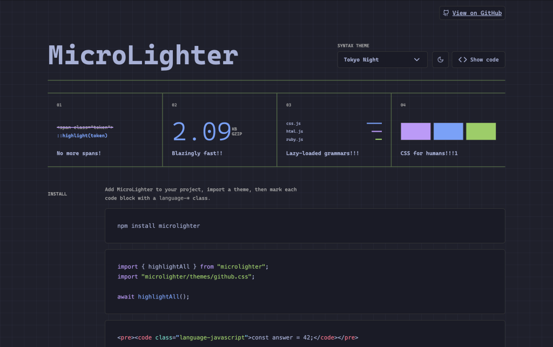Viewport: 553px width, 347px height.
Task: Click the Blazingly fast!! caption
Action: 197,153
